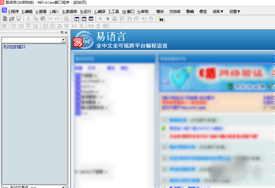Screen dimensions: 275x188
Task: Toggle the combined panel layout button
Action: tap(91, 19)
